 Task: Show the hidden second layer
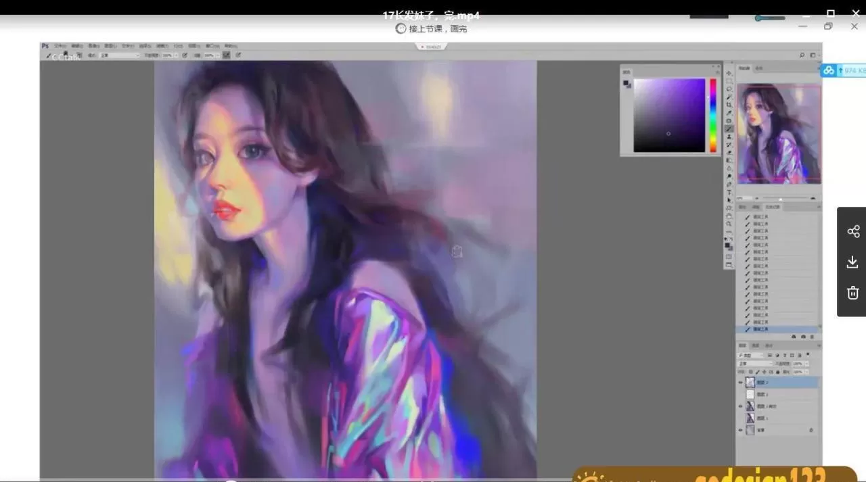(x=740, y=394)
